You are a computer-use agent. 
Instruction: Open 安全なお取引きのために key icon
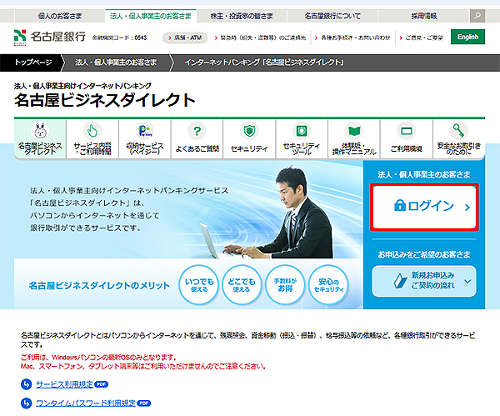(x=458, y=131)
